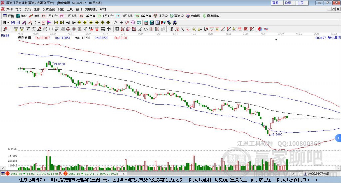The width and height of the screenshot is (341, 183).
Task: Open the 浏览 menu
Action: coord(19,9)
